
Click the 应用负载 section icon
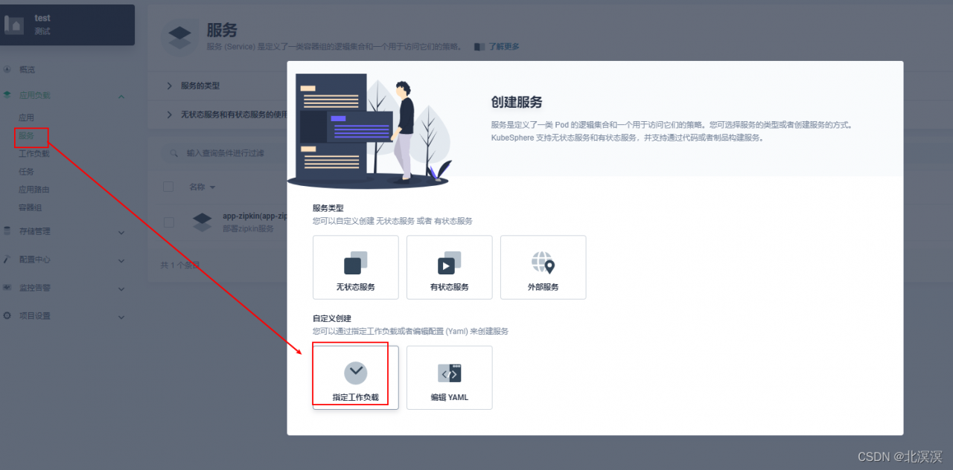(7, 96)
